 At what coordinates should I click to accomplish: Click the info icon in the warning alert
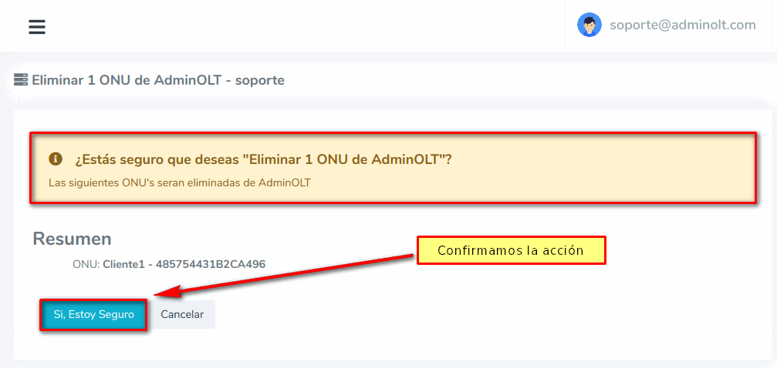click(x=56, y=159)
